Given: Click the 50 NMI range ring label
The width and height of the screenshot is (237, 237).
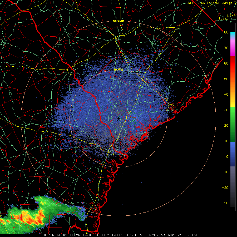Looking at the screenshot, I should pyautogui.click(x=118, y=70).
